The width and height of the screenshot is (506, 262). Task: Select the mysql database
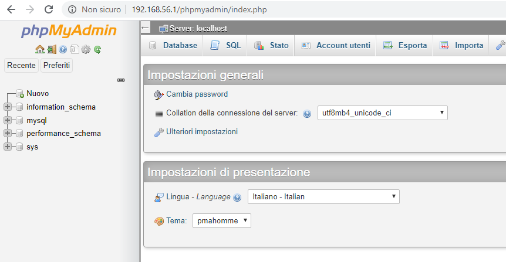click(37, 121)
